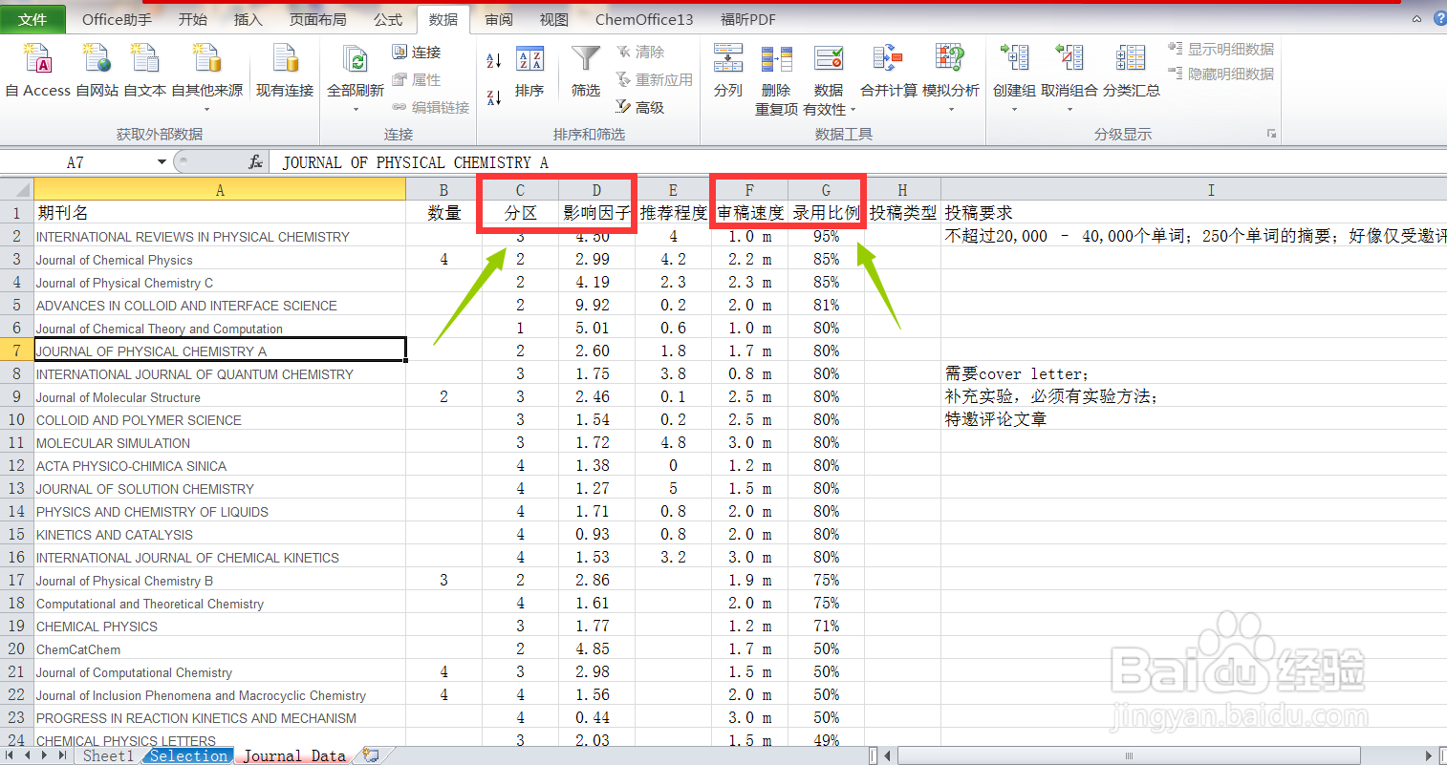This screenshot has height=765, width=1447.
Task: Import data from Access
Action: (38, 71)
